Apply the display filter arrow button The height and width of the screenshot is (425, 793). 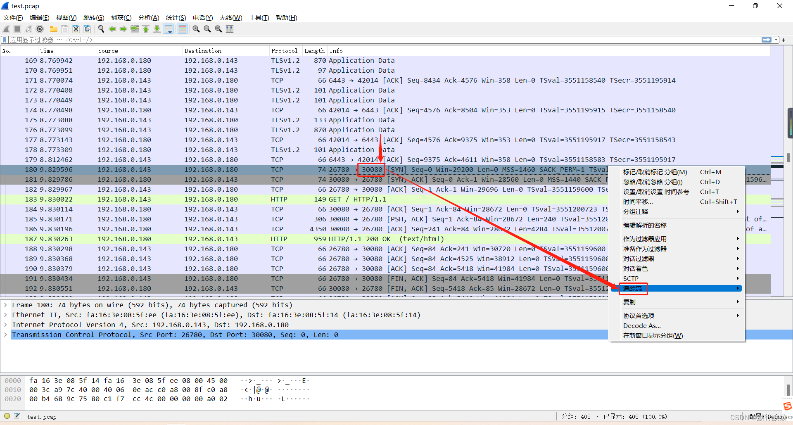point(767,40)
